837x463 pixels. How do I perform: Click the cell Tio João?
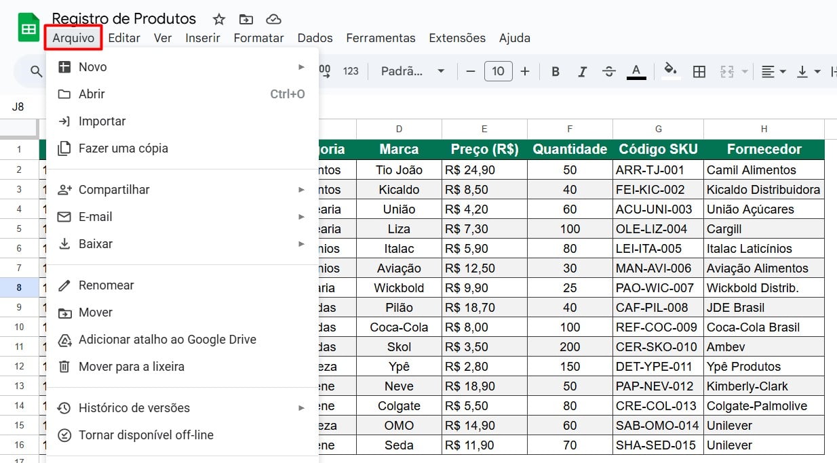coord(399,169)
